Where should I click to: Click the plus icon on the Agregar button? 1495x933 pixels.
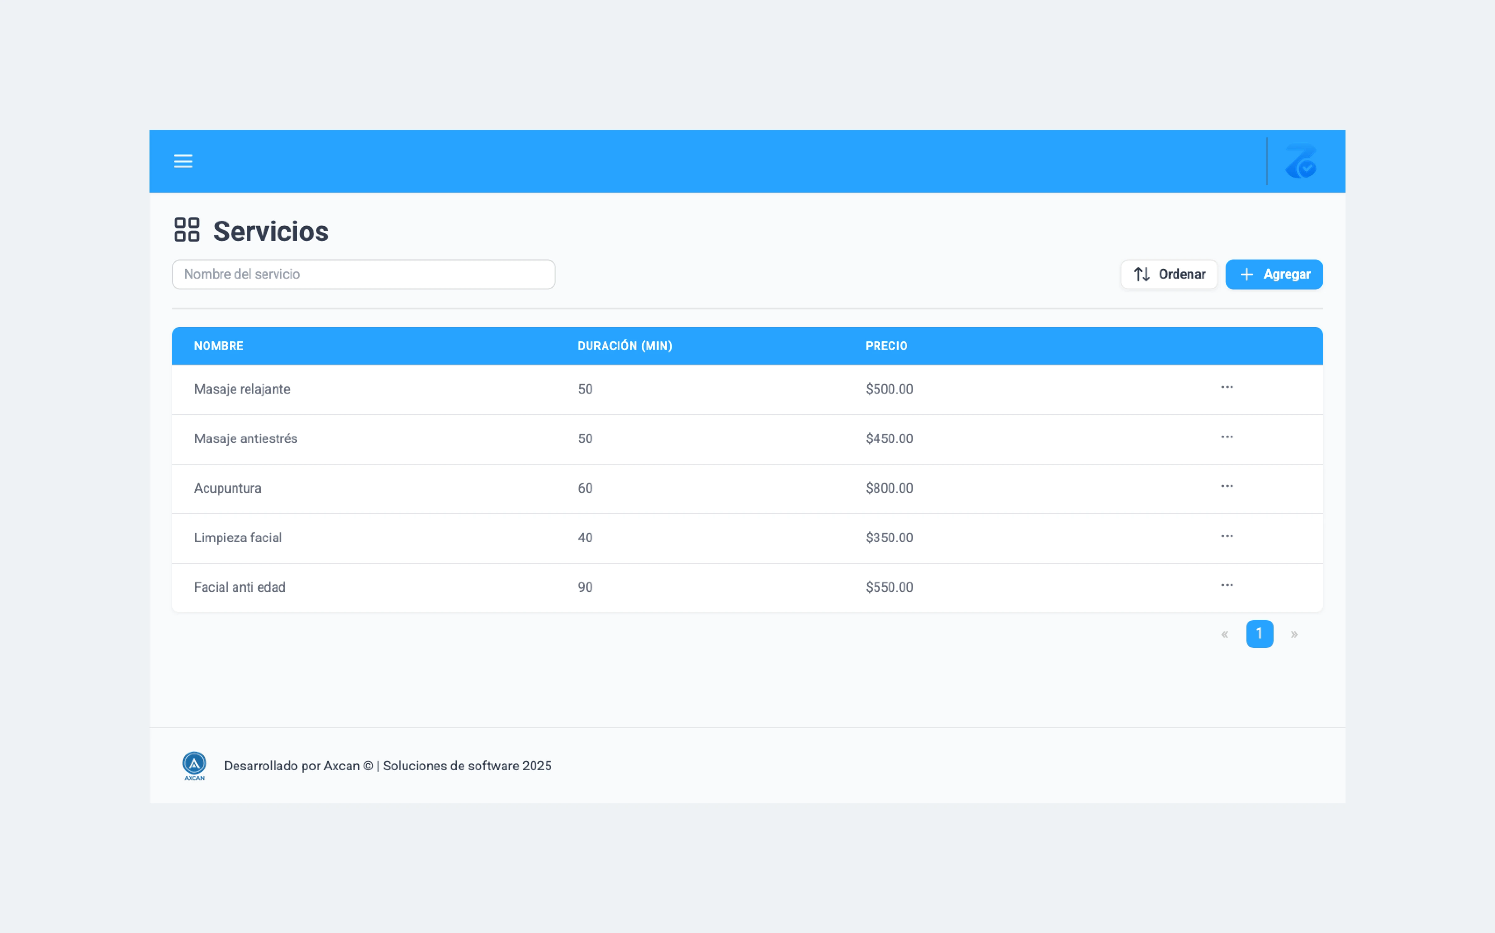[x=1247, y=275]
